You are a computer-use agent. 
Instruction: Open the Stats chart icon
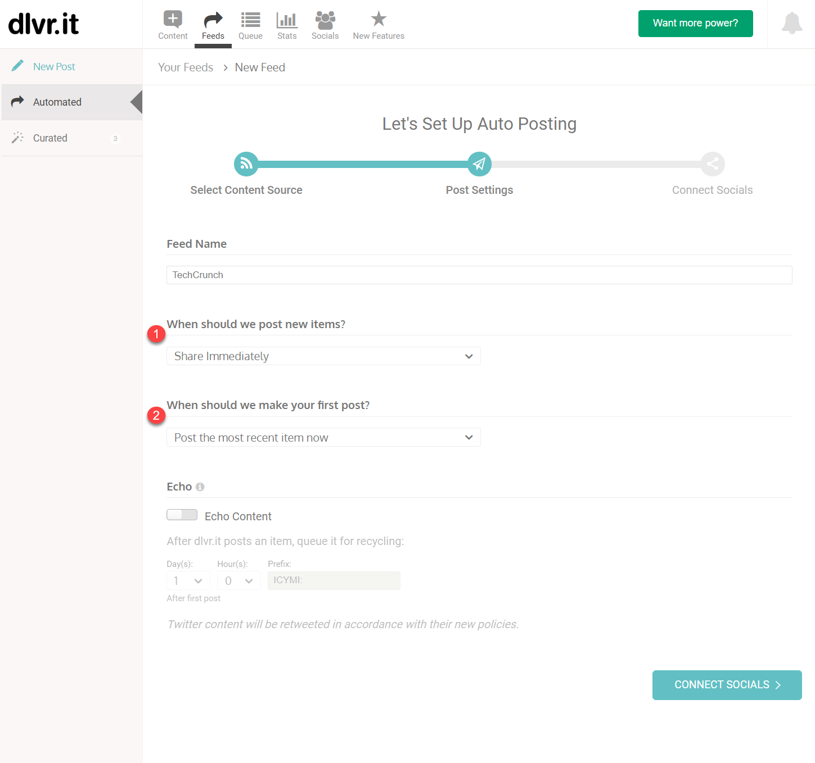(287, 20)
